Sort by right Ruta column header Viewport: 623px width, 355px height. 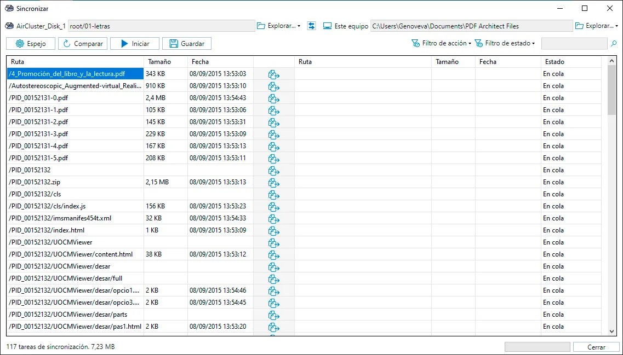pos(363,62)
